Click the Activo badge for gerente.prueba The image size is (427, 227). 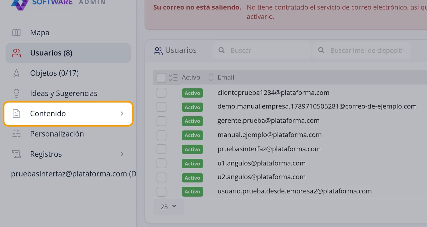pos(192,121)
